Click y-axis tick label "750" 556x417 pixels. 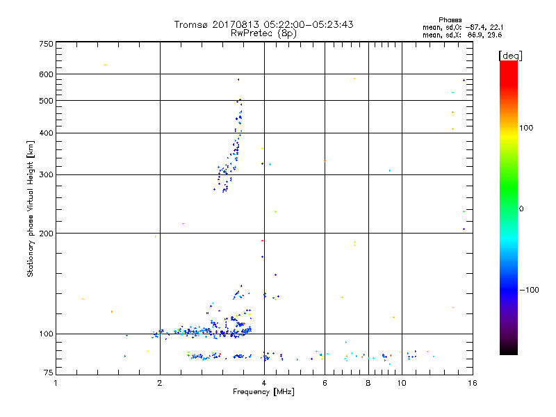point(46,44)
